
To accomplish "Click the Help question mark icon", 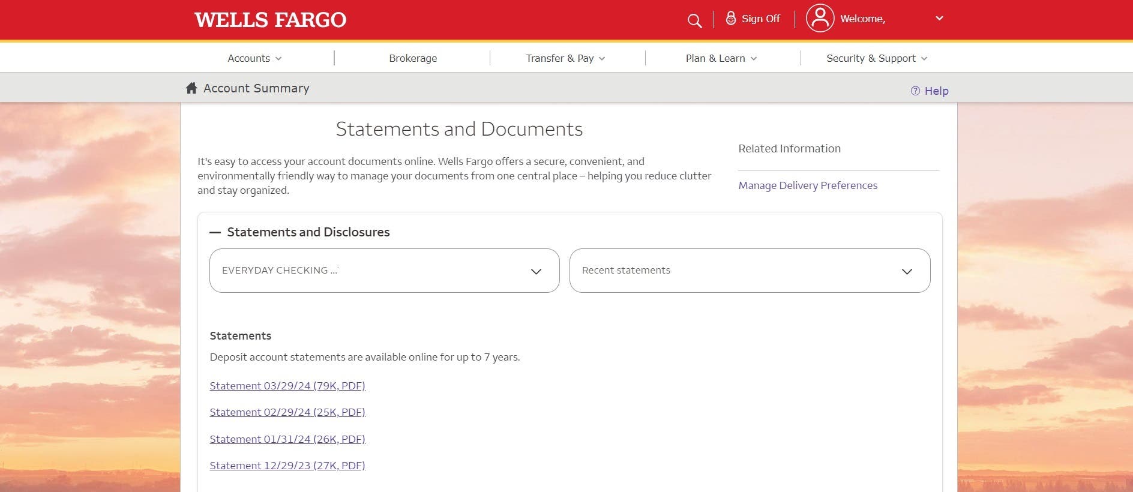I will [915, 91].
